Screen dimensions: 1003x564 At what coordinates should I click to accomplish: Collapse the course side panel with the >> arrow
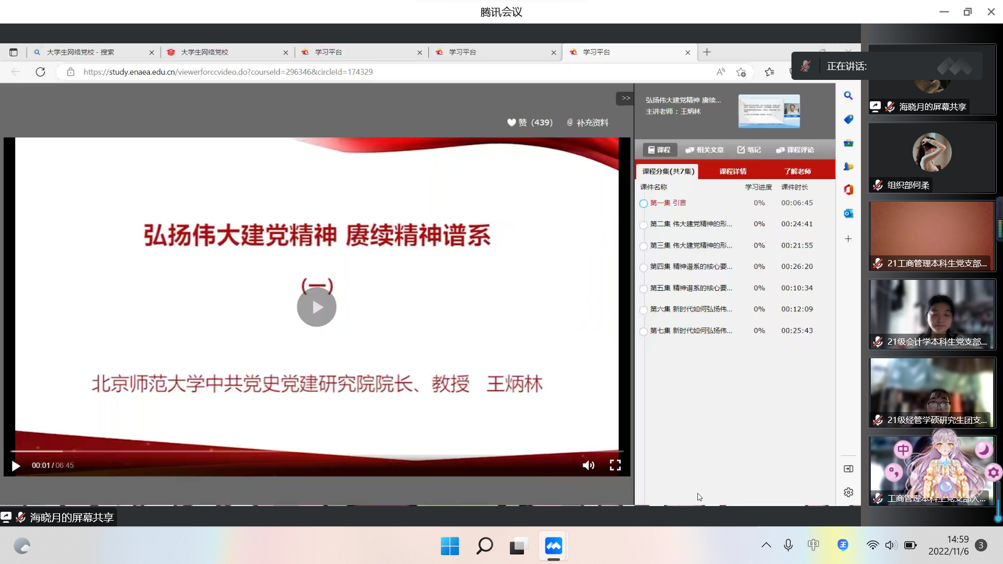[625, 98]
